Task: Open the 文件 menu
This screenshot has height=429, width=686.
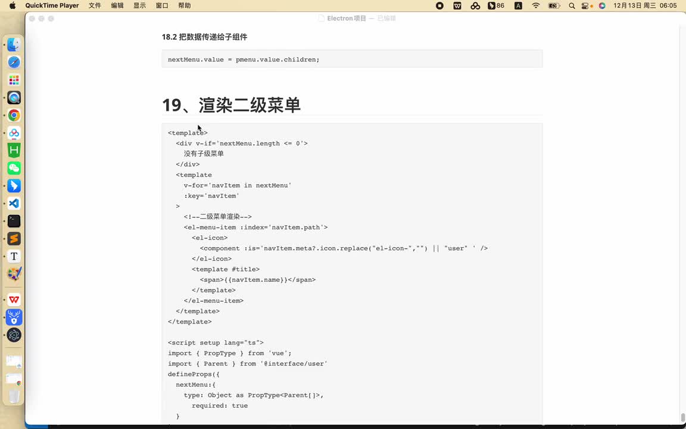Action: (95, 6)
